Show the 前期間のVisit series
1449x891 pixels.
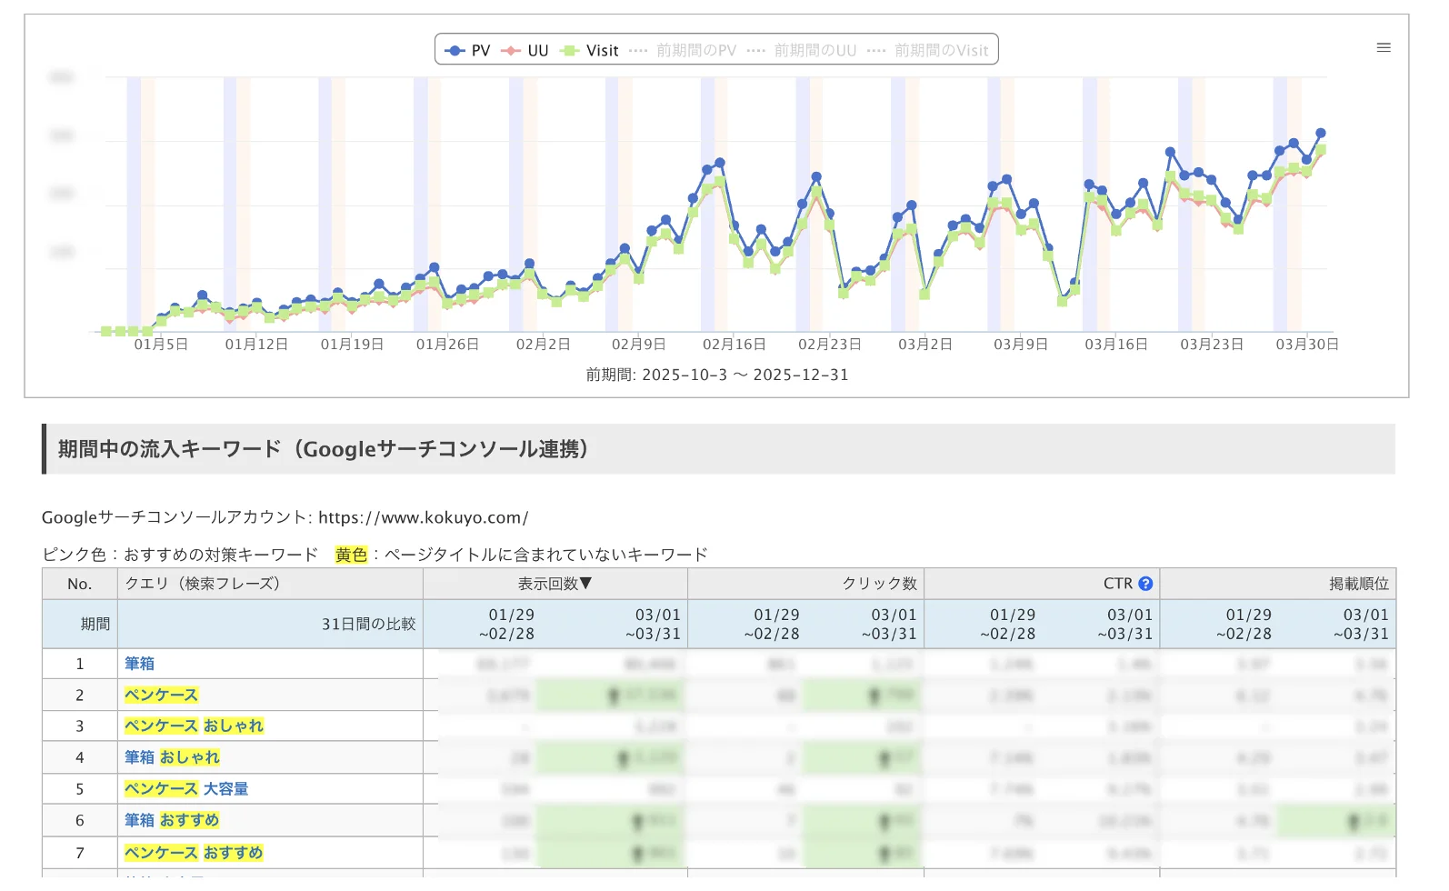[x=927, y=51]
